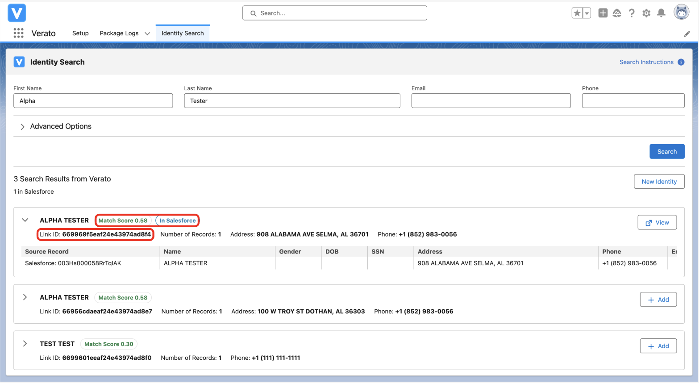Open the Help question mark icon

tap(632, 13)
